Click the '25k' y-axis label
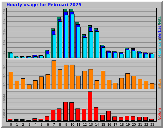163x128 pixels. click(4, 32)
